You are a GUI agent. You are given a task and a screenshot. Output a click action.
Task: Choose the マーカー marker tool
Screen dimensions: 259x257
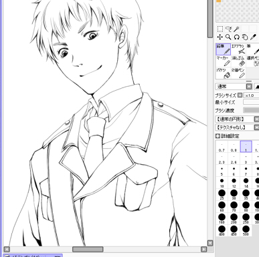223,61
